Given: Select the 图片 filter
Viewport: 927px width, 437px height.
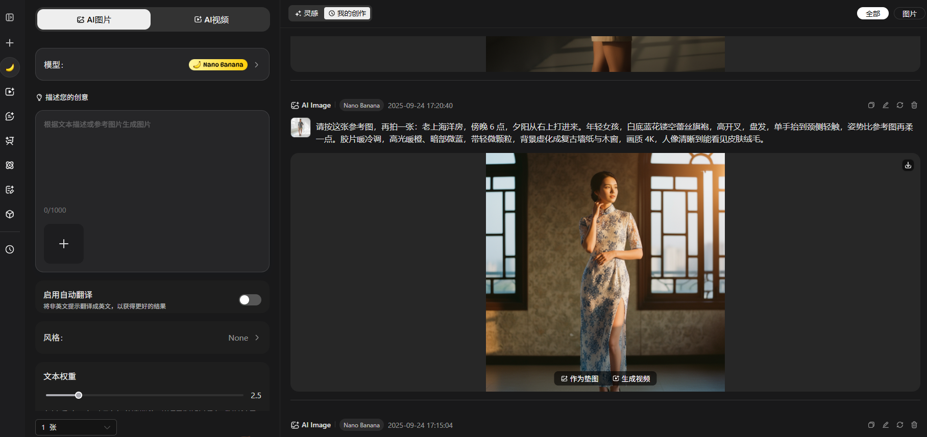Looking at the screenshot, I should 910,13.
